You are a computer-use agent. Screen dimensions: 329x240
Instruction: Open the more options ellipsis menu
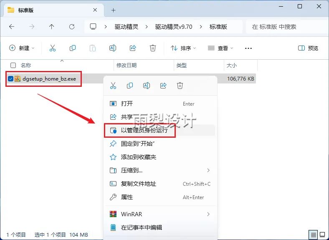coord(248,48)
